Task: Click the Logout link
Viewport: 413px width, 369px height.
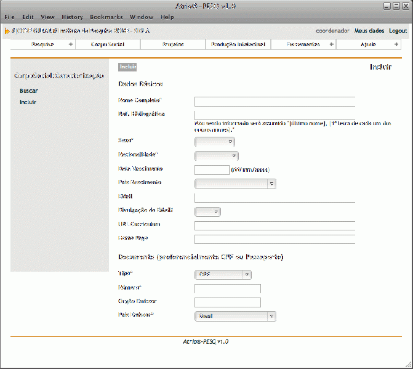Action: pyautogui.click(x=398, y=30)
